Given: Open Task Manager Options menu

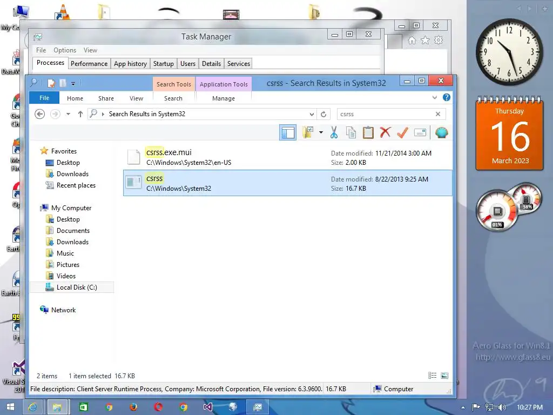Looking at the screenshot, I should 65,50.
